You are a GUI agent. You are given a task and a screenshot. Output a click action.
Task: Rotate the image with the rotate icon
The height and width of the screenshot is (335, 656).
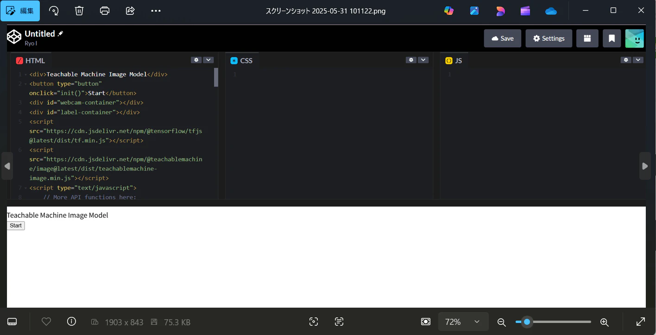click(54, 11)
